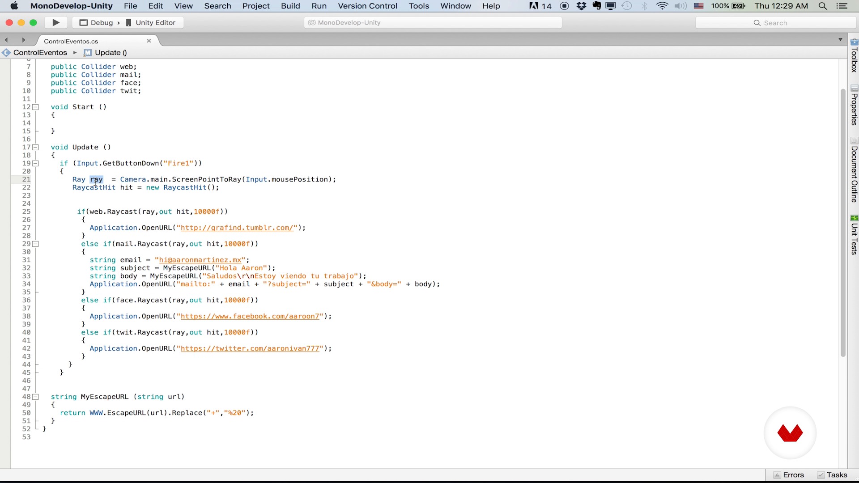The image size is (859, 483).
Task: Navigate back with left arrow
Action: 6,40
